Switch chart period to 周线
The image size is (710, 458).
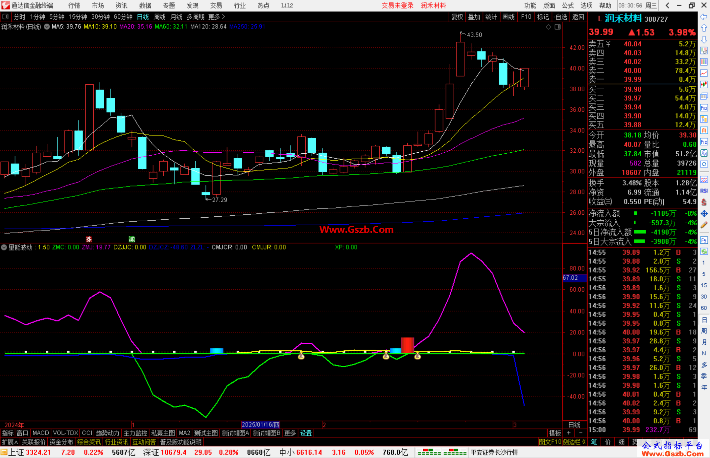point(160,17)
